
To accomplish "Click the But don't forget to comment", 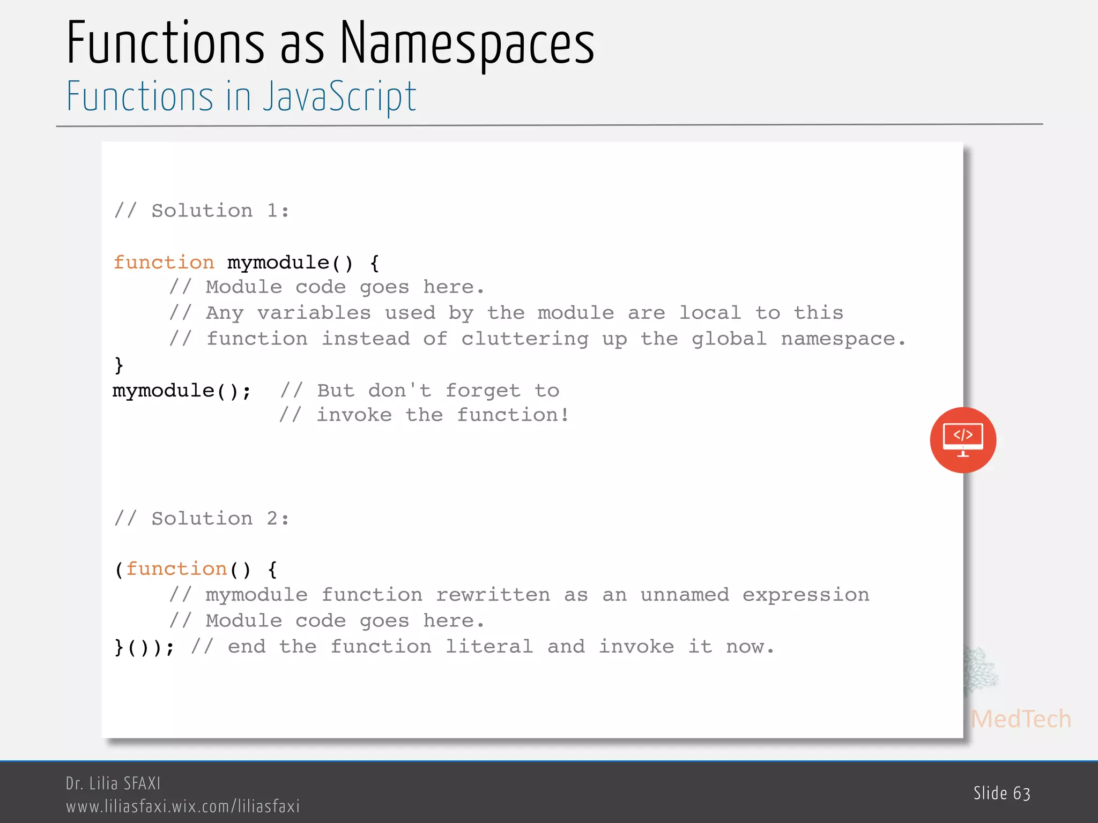I will [x=419, y=391].
